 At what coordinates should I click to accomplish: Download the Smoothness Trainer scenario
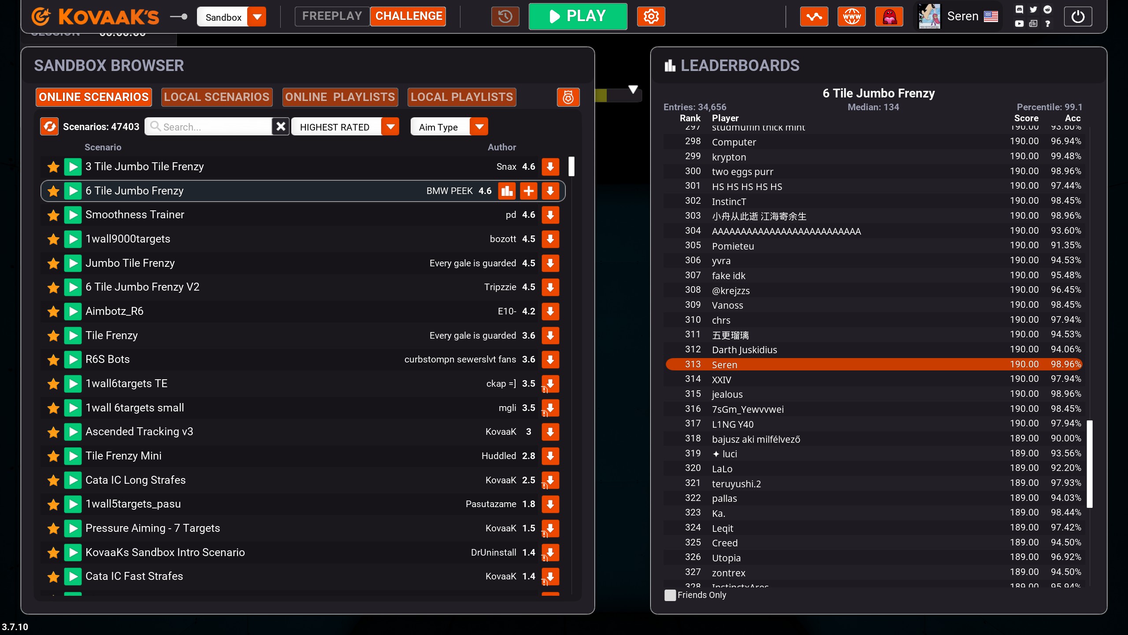(x=550, y=215)
